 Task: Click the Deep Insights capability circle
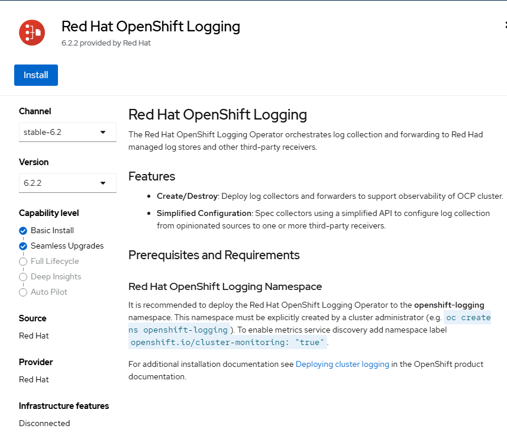23,277
